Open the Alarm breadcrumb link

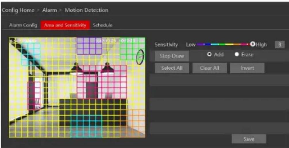(x=50, y=10)
